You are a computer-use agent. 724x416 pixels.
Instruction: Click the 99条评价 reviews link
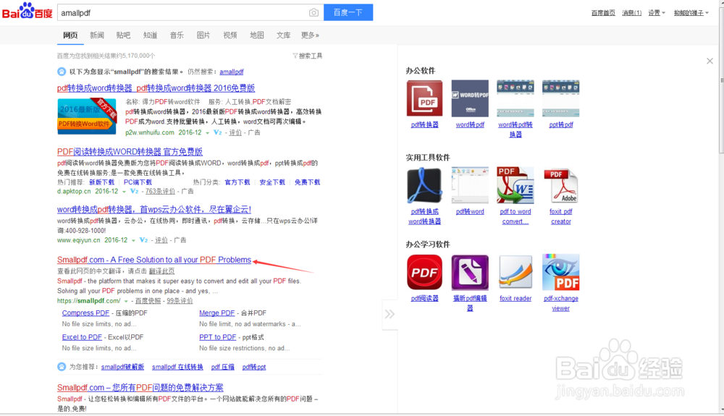coord(180,301)
